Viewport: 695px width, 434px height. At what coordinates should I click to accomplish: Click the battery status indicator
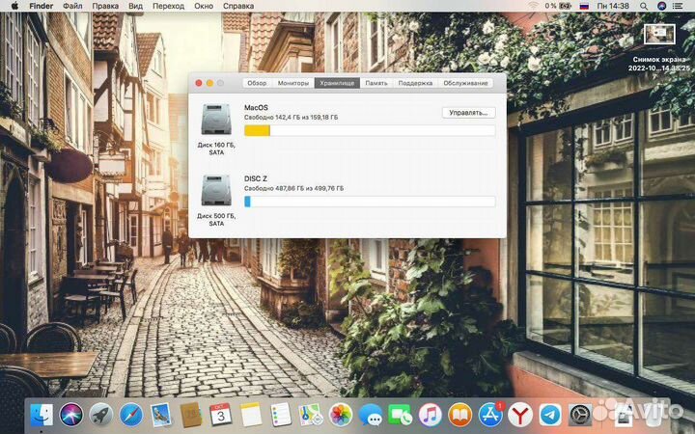(x=558, y=6)
